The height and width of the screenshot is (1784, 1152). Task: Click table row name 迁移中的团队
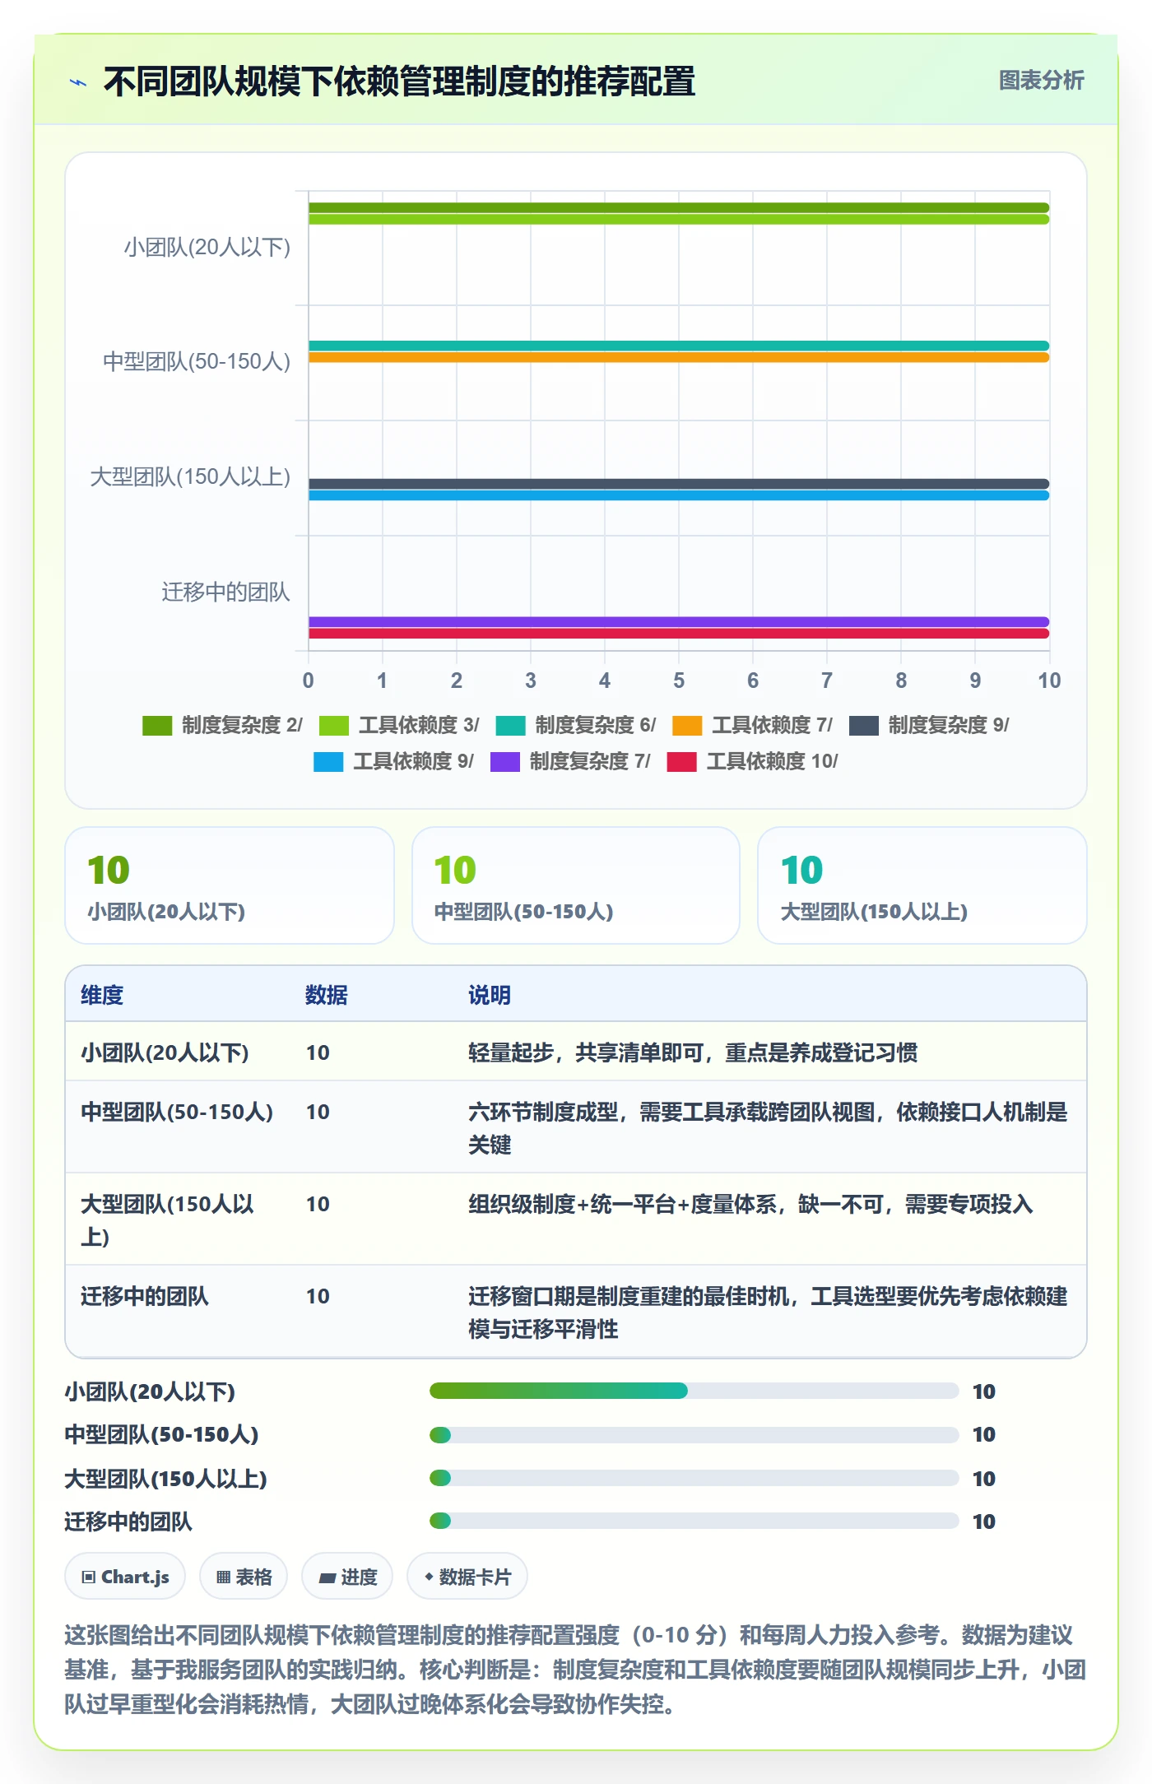[145, 1296]
